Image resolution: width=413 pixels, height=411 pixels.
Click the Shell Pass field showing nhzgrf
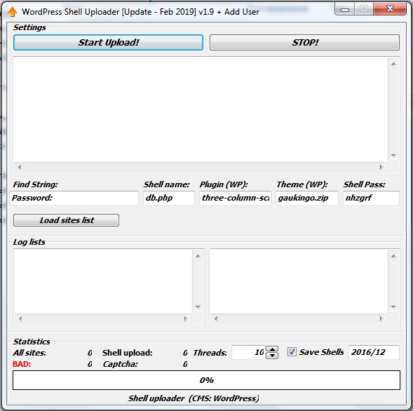[x=371, y=198]
